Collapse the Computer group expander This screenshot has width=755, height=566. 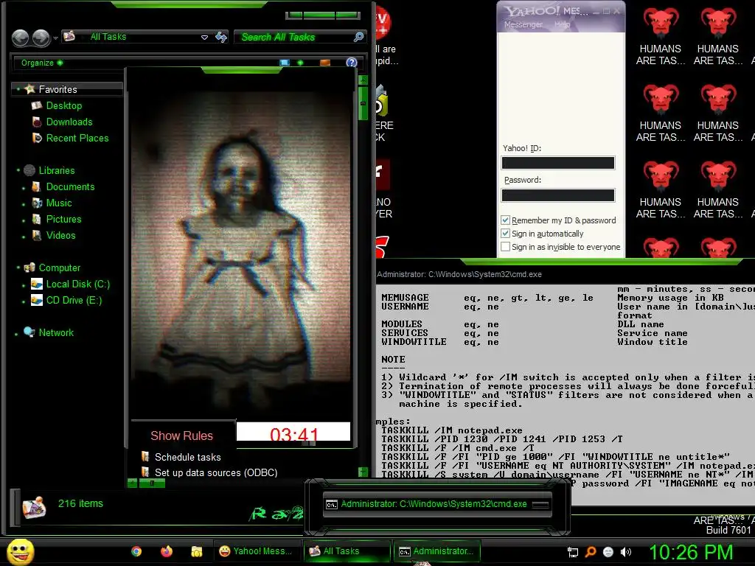pos(18,268)
